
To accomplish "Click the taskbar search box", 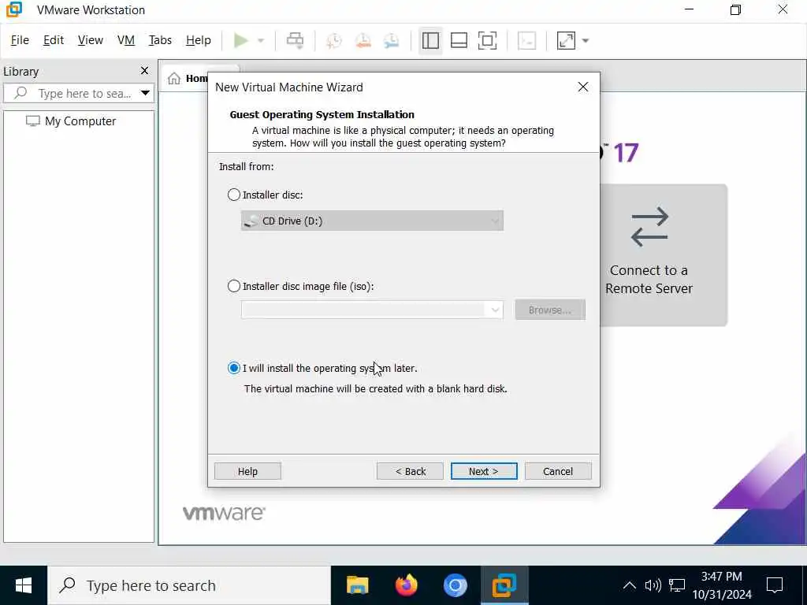I will point(189,585).
